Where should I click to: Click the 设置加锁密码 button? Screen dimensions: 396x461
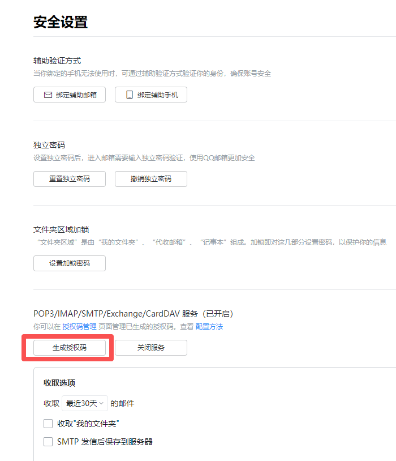pyautogui.click(x=70, y=263)
